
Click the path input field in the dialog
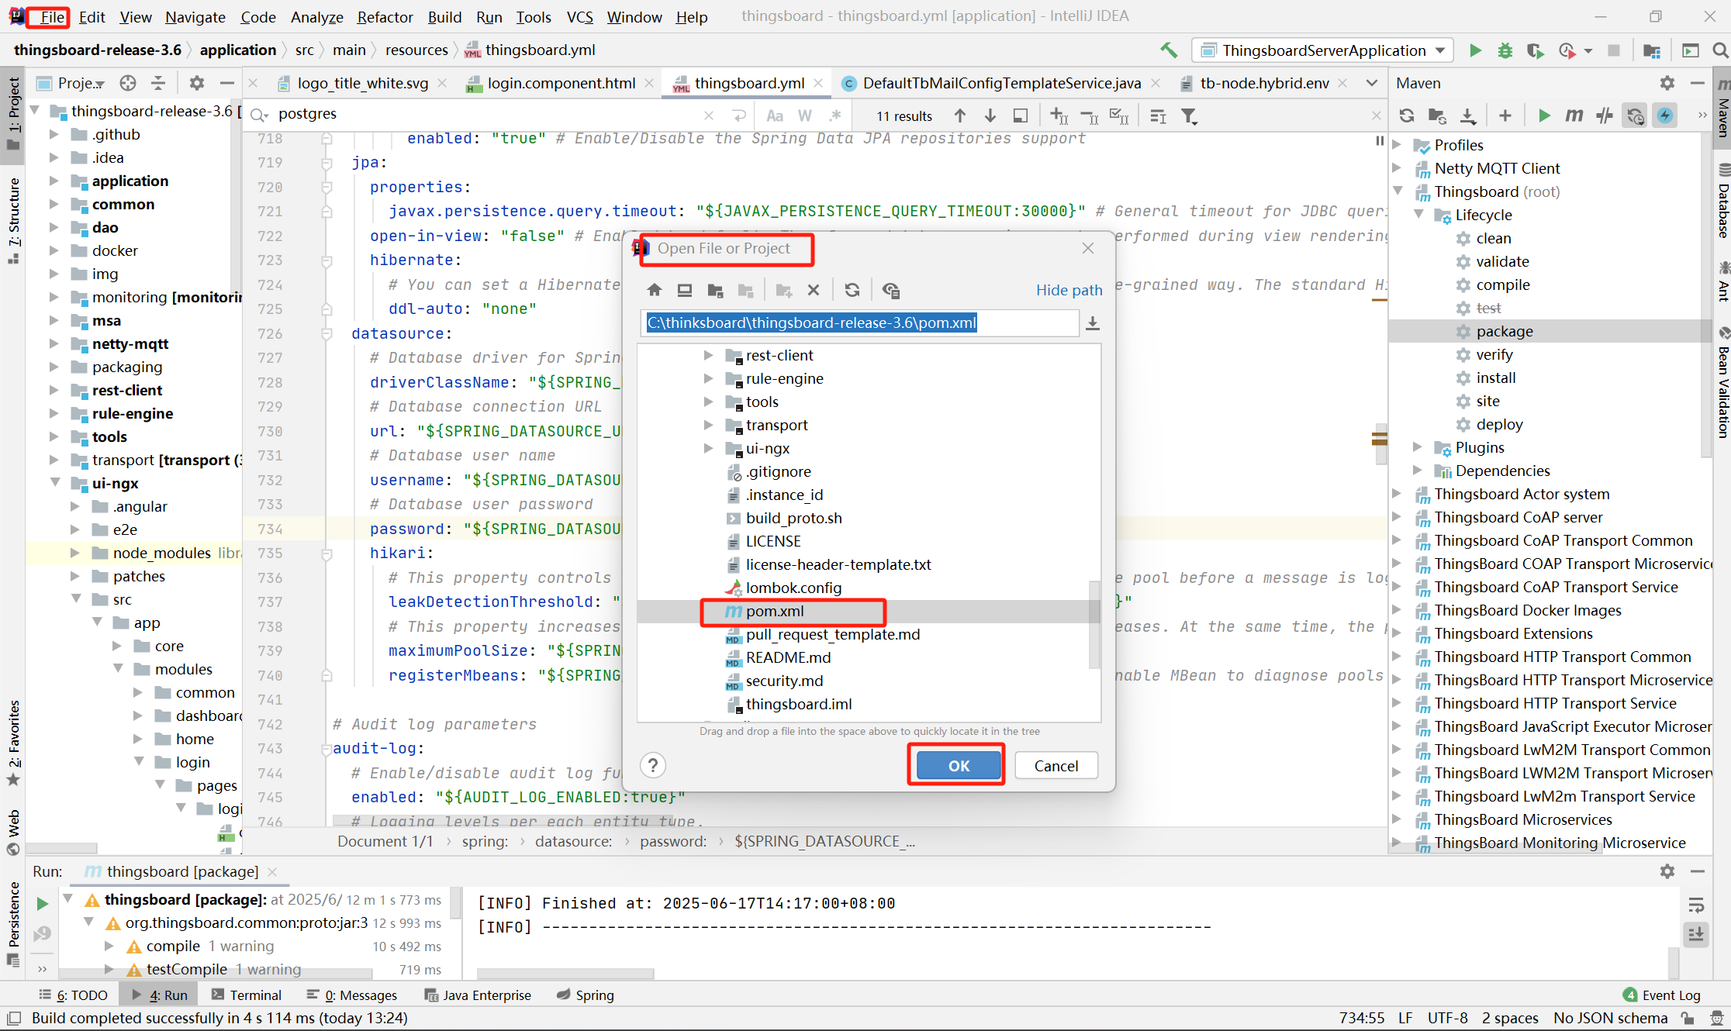click(860, 323)
